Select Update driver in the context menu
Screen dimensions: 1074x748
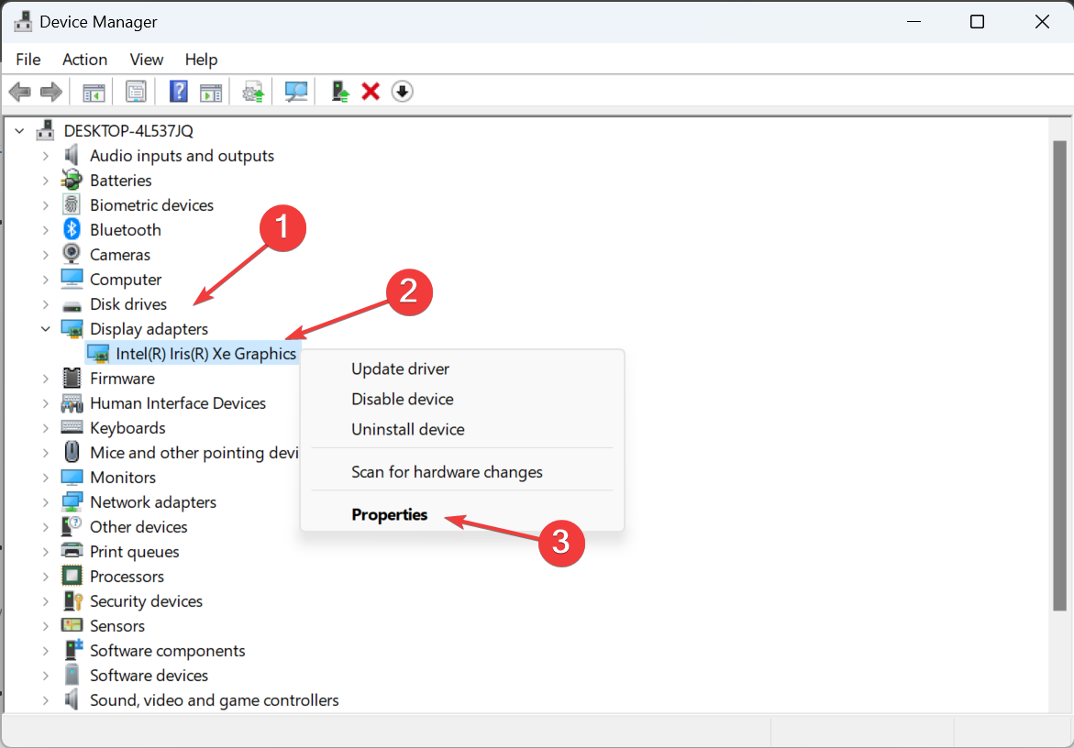point(400,368)
